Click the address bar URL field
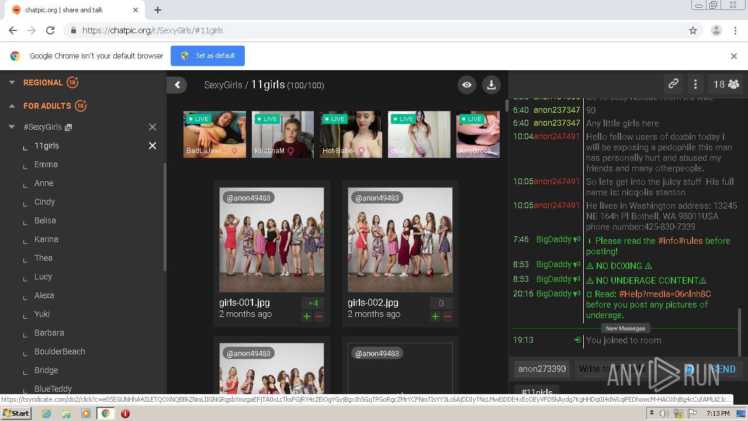Viewport: 748px width, 421px height. point(374,30)
